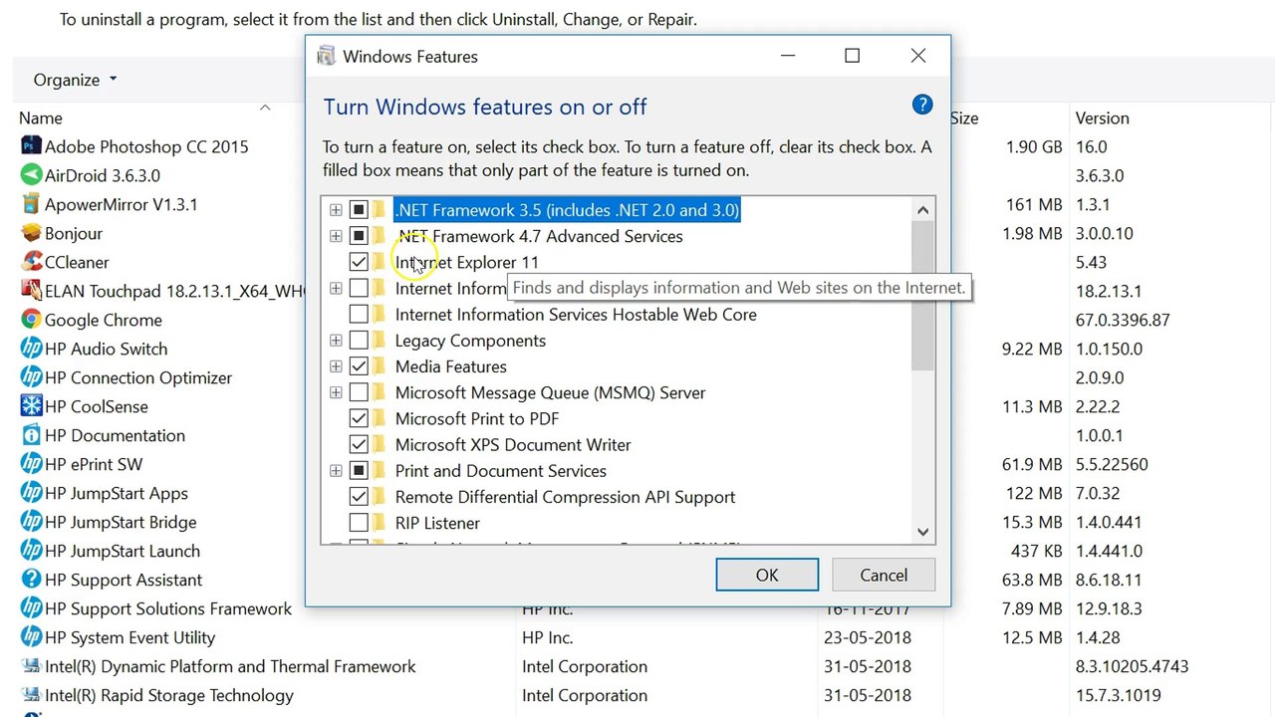Uncheck Remote Differential Compression API Support
The height and width of the screenshot is (717, 1275).
(x=359, y=497)
